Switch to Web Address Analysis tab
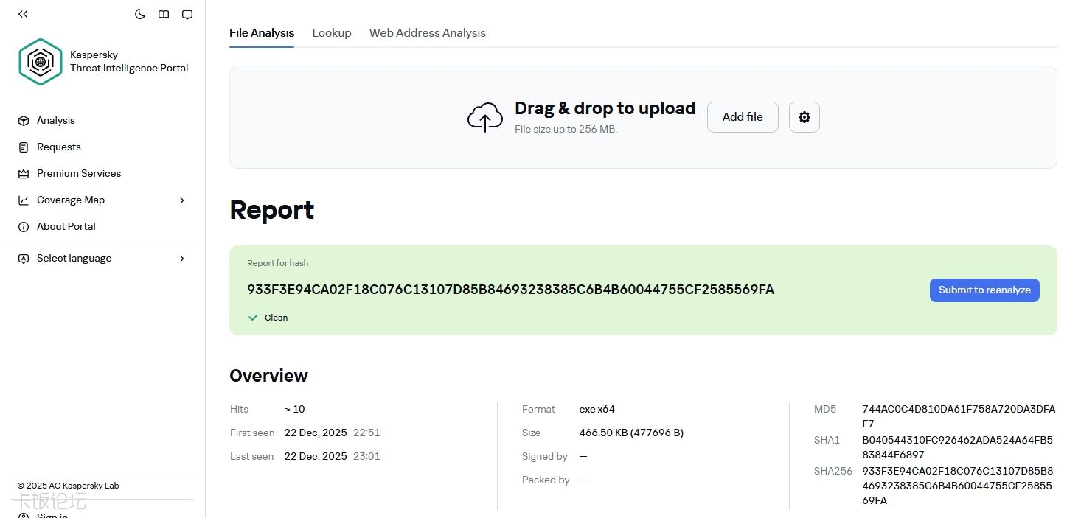The width and height of the screenshot is (1081, 518). point(427,33)
